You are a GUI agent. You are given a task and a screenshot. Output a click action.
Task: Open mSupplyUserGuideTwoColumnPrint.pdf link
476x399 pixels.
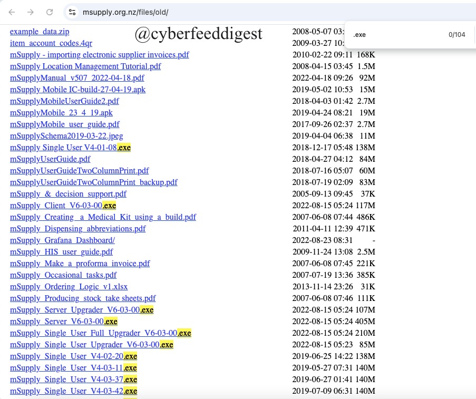click(x=80, y=171)
